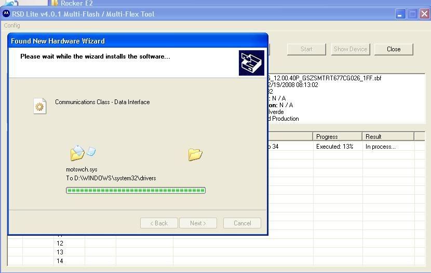Click the motswch.sys file name text
Screen dimensions: 431x273
point(82,169)
